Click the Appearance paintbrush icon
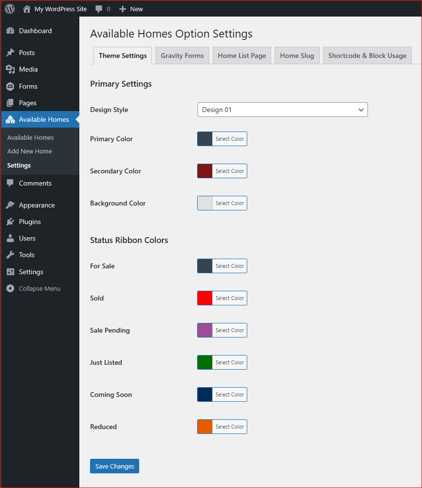This screenshot has width=422, height=488. [x=10, y=205]
